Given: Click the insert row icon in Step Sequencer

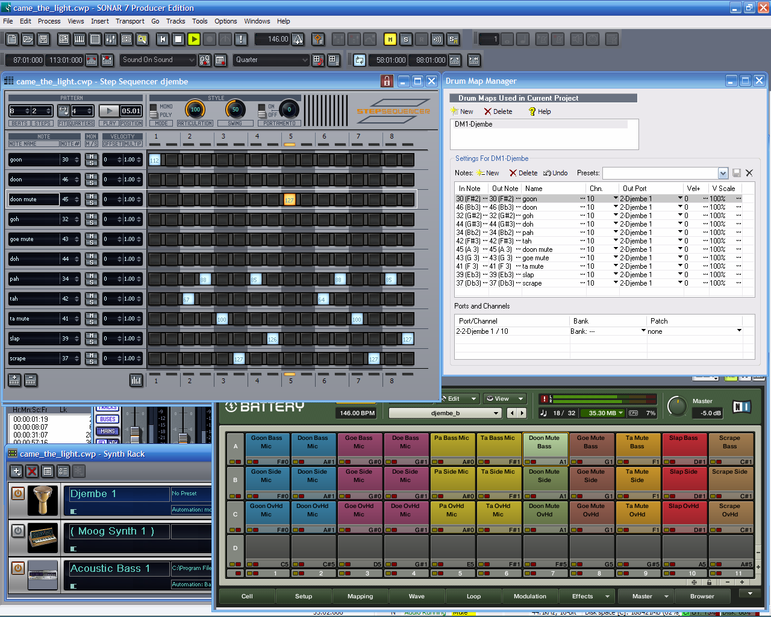Looking at the screenshot, I should coord(14,380).
